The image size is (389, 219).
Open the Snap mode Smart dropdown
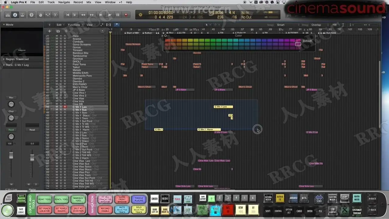tap(288, 25)
